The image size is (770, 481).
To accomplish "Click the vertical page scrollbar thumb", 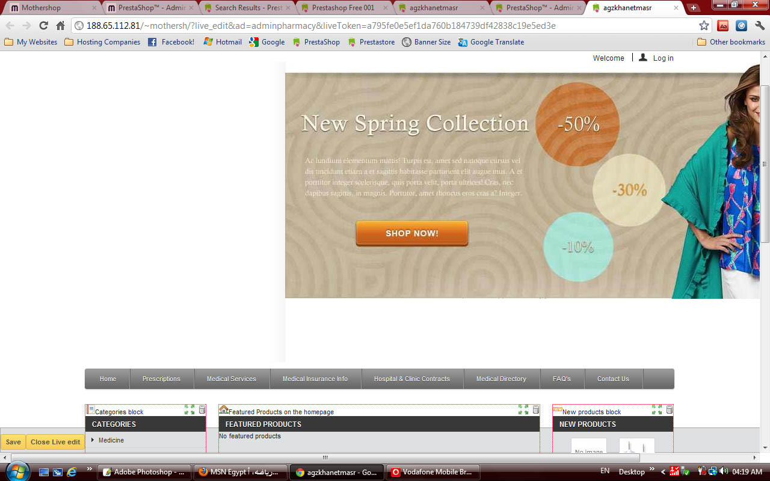I will (765, 164).
